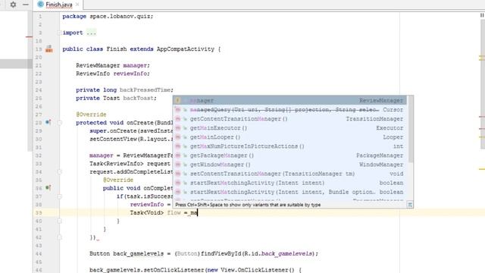Click the folded "..." import placeholder
The image size is (485, 273).
(x=91, y=33)
